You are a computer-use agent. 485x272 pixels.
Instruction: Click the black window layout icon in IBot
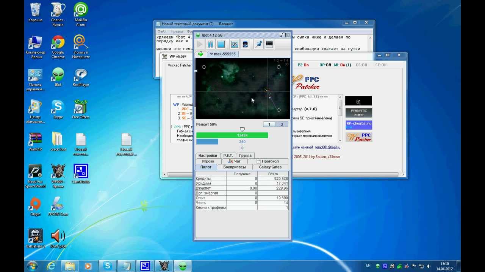click(269, 45)
